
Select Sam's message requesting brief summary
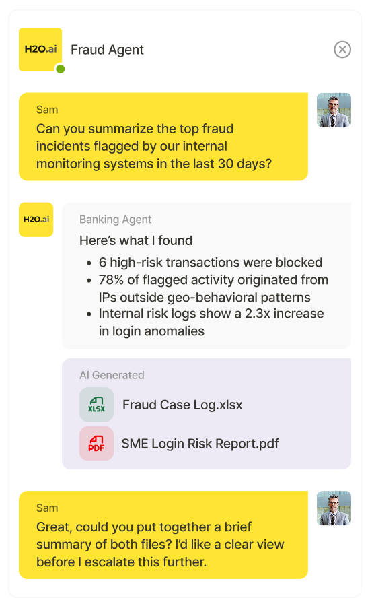[x=163, y=535]
